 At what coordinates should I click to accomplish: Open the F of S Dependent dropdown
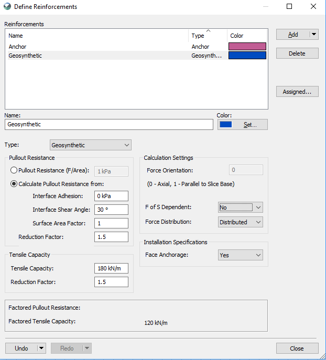(x=241, y=208)
